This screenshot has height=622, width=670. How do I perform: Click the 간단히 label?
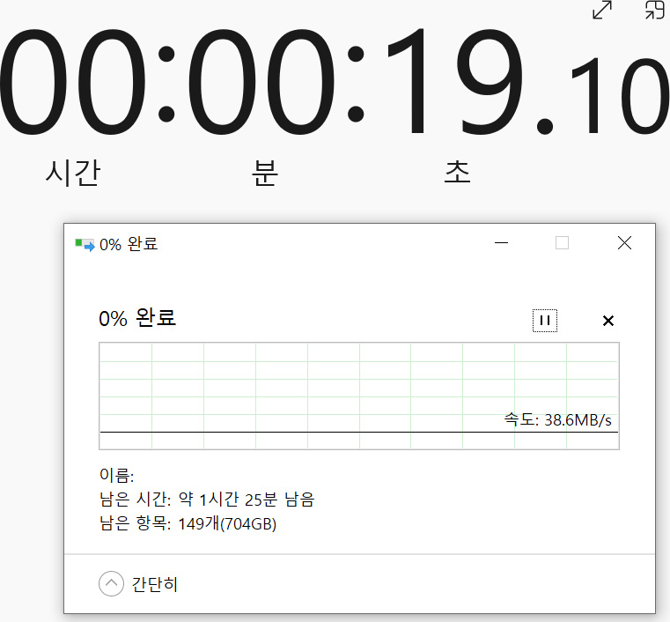pos(154,584)
